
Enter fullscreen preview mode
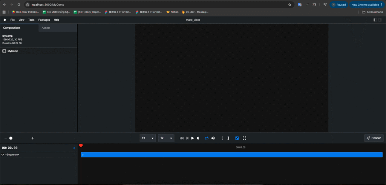[244, 138]
